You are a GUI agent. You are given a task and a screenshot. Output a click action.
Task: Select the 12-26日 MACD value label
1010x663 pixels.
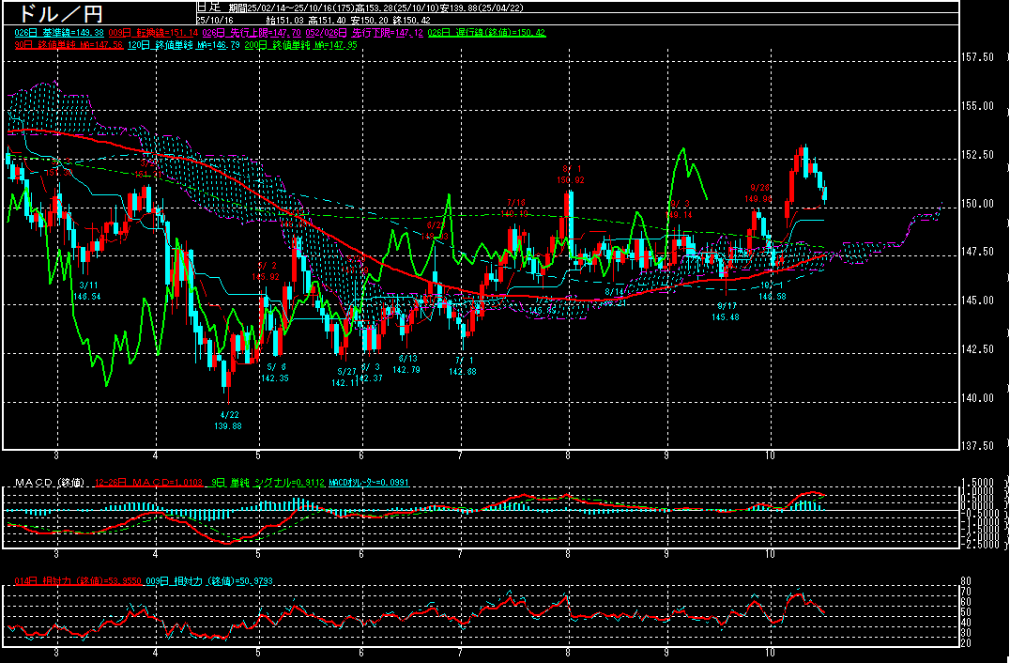click(148, 482)
